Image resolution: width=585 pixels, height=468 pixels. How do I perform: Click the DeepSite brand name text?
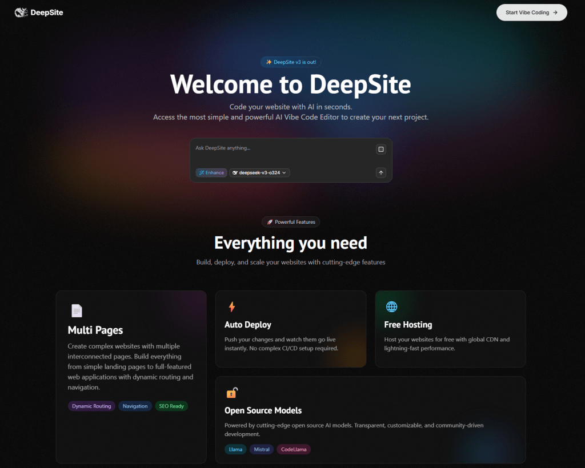click(47, 12)
